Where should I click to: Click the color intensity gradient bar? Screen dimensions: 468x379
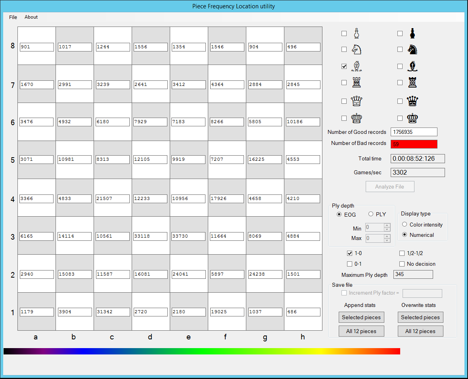click(x=202, y=351)
